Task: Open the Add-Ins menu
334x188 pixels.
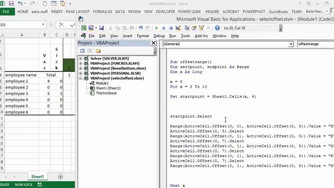Action: (201, 36)
